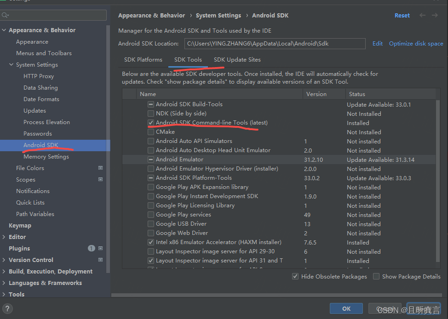Click the Edit SDK location link

[x=378, y=43]
